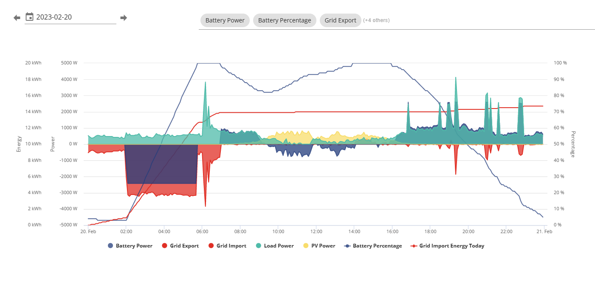Expand the (+4 others) series selector

pos(376,20)
